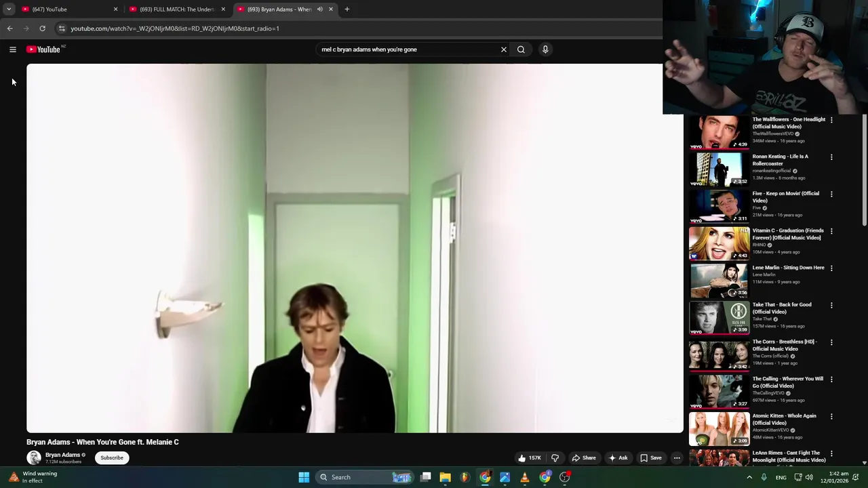Subscribe to Bryan Adams channel

coord(112,457)
